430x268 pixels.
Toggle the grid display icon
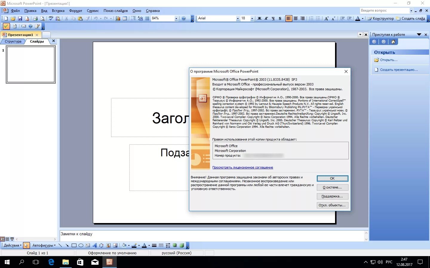[147, 18]
